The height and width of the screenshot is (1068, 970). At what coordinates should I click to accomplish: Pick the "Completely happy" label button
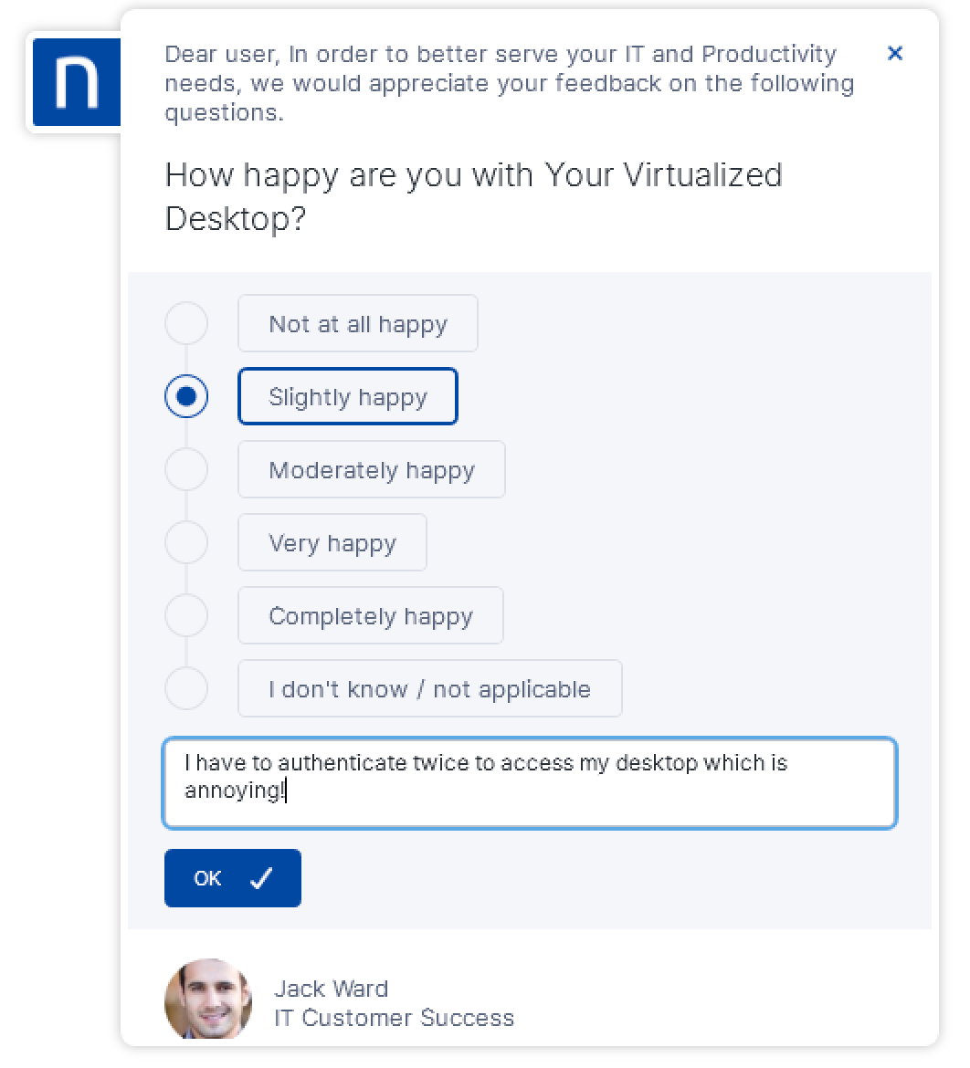[370, 615]
